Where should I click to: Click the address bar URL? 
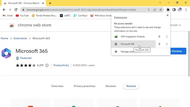pyautogui.click(x=81, y=10)
